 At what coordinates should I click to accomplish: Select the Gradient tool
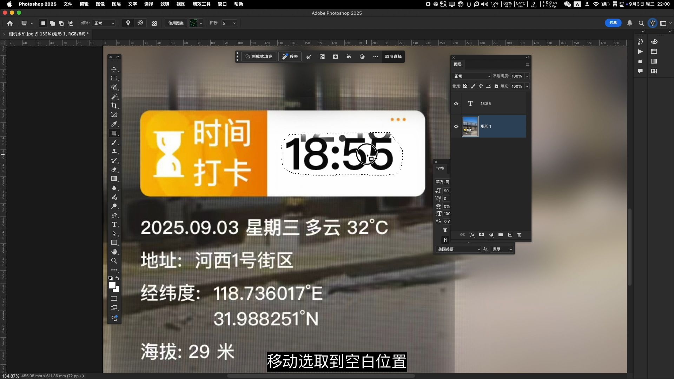coord(114,179)
